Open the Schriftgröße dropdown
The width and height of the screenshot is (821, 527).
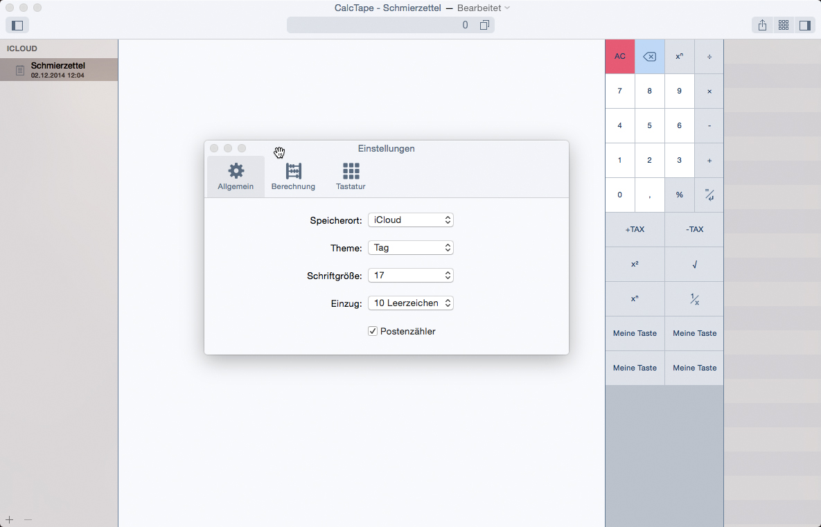coord(410,276)
